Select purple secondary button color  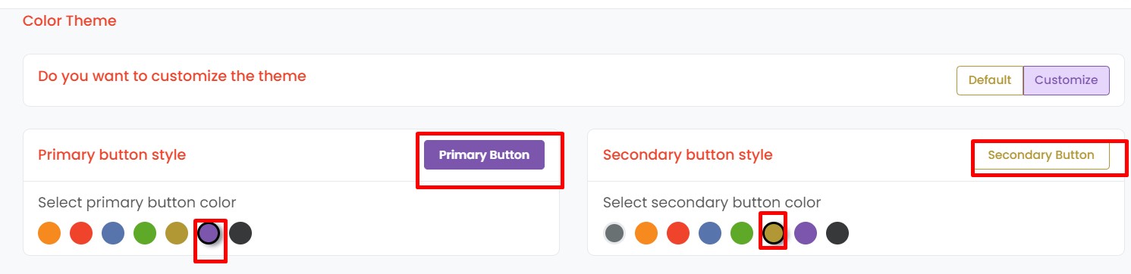pyautogui.click(x=806, y=233)
